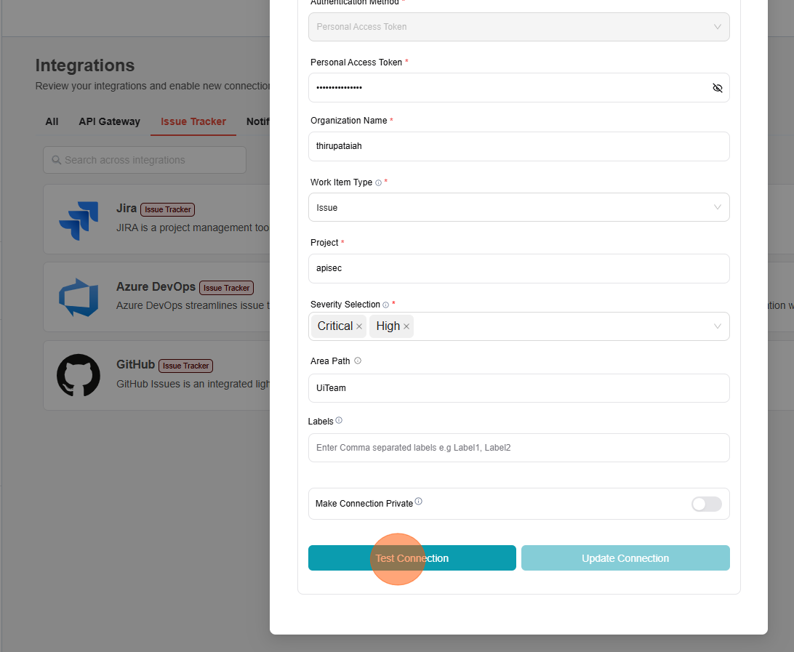Open the Work Item Type dropdown

pos(518,207)
